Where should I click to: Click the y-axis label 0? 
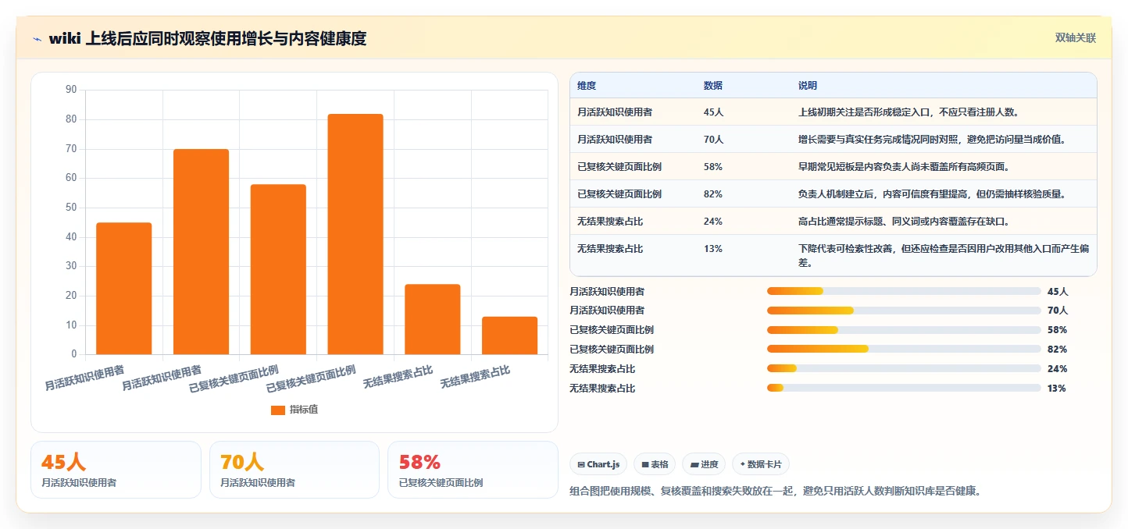(x=74, y=354)
